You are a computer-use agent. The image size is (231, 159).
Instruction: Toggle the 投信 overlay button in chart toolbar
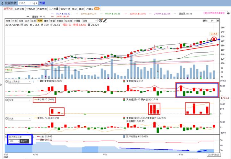coord(21,21)
